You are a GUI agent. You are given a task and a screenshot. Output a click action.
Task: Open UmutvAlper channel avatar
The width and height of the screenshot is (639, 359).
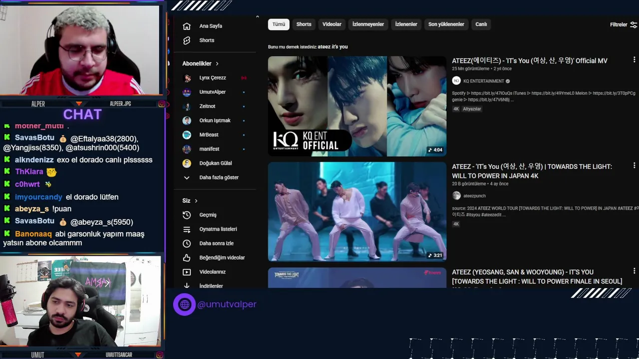coord(187,92)
